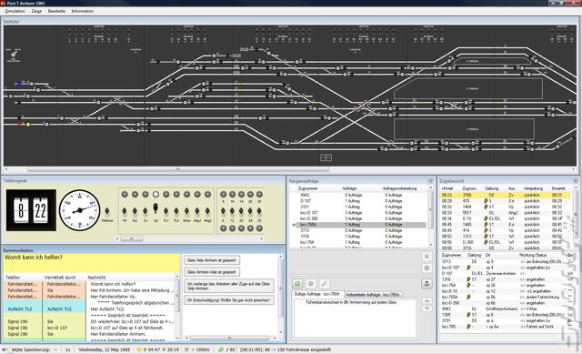This screenshot has height=354, width=582.
Task: Toggle the Ahg1 phone switch
Action: point(197,211)
